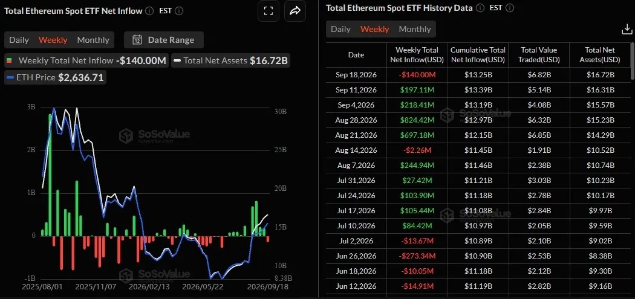Click info icon next to chart EST label
This screenshot has height=299, width=635.
[179, 11]
